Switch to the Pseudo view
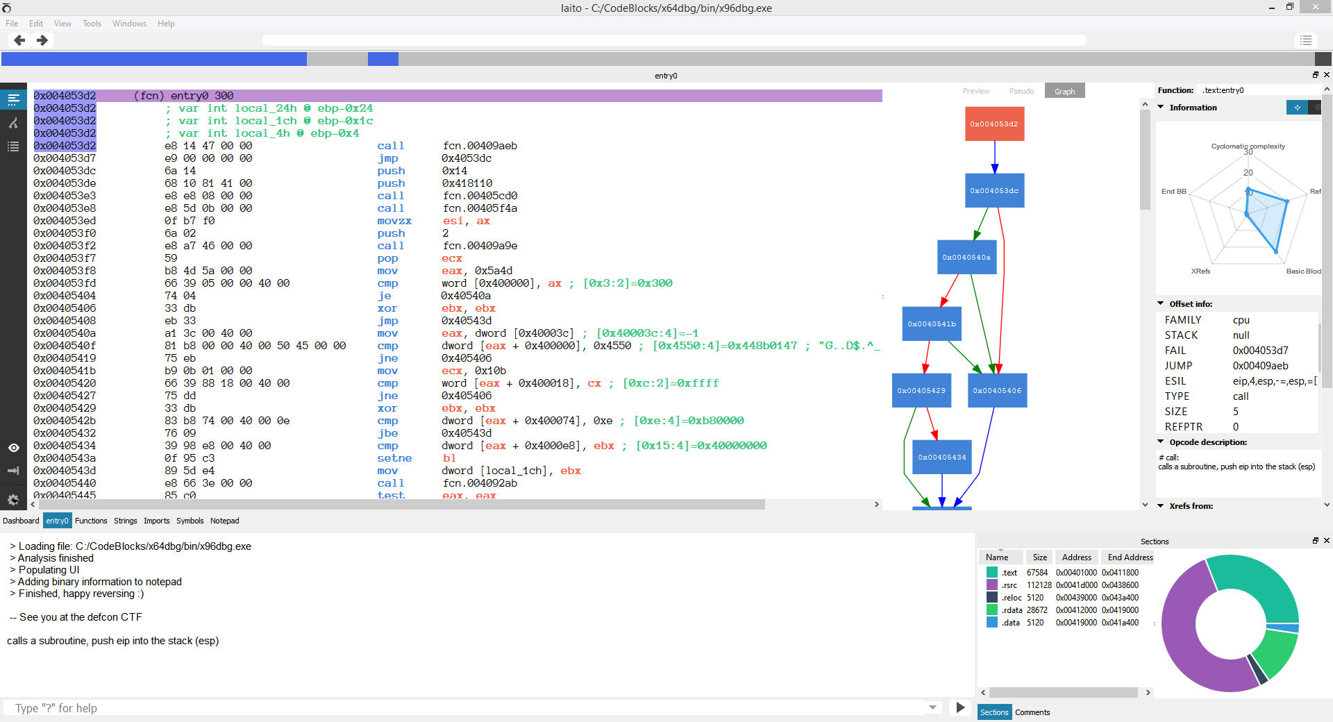 (1021, 90)
